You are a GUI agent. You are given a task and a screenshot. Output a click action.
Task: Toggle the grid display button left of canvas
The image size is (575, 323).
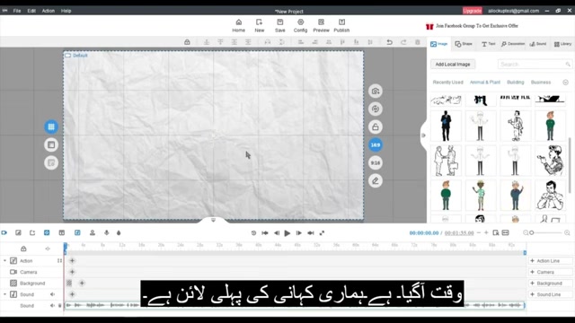tap(51, 127)
